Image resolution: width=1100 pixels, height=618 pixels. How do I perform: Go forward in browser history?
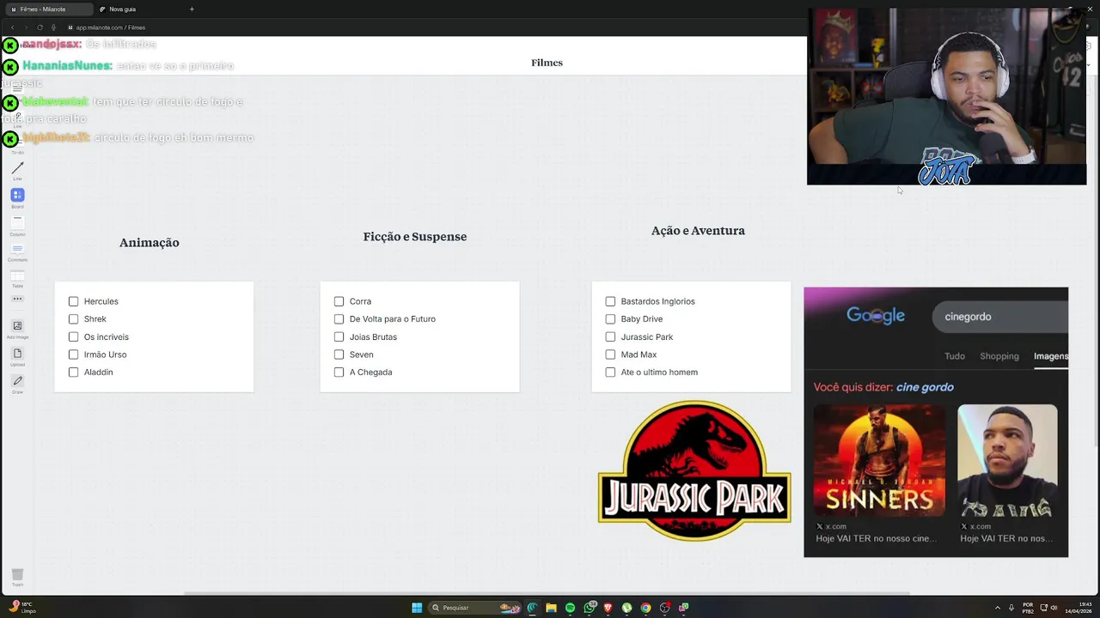pyautogui.click(x=26, y=27)
